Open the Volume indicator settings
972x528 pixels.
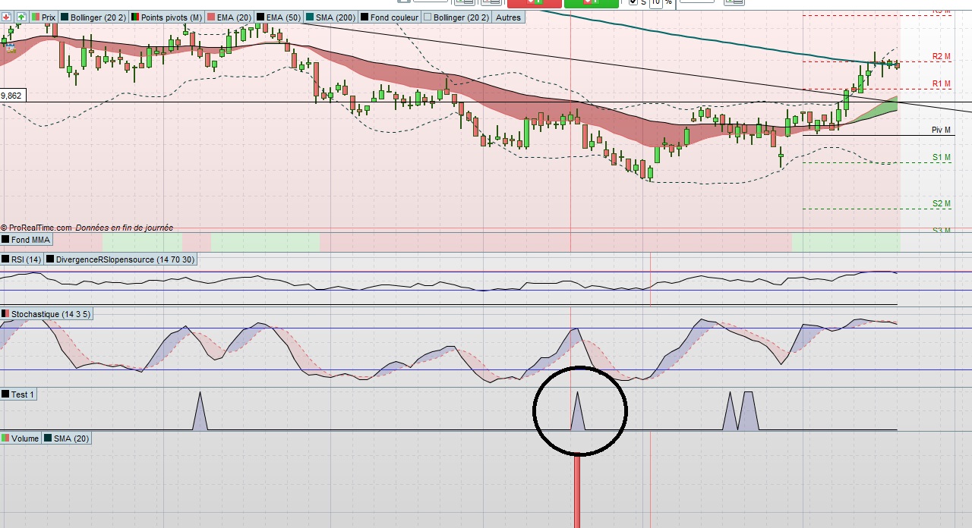21,438
